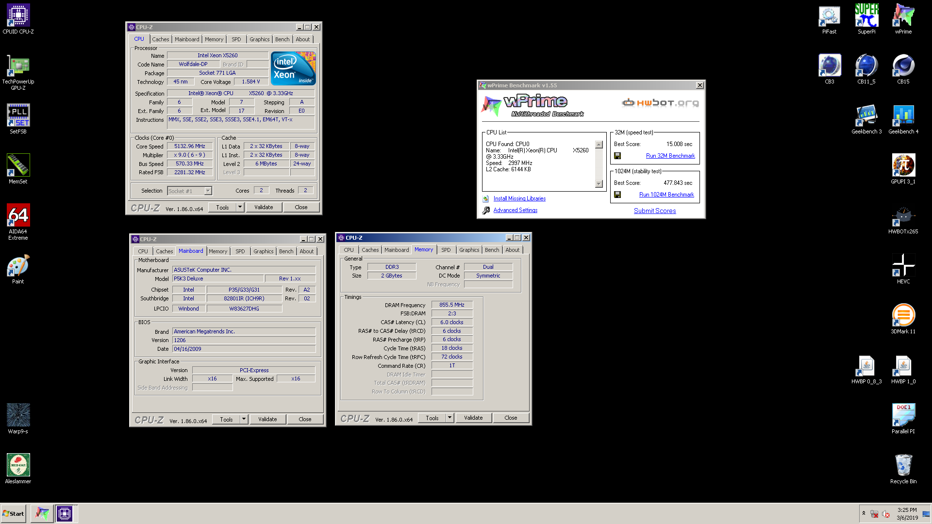Show hidden system tray icons
The image size is (932, 524).
tap(864, 513)
